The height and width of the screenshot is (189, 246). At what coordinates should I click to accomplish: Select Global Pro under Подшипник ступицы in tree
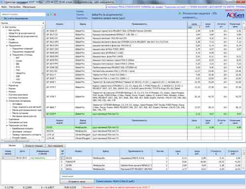pyautogui.click(x=21, y=73)
